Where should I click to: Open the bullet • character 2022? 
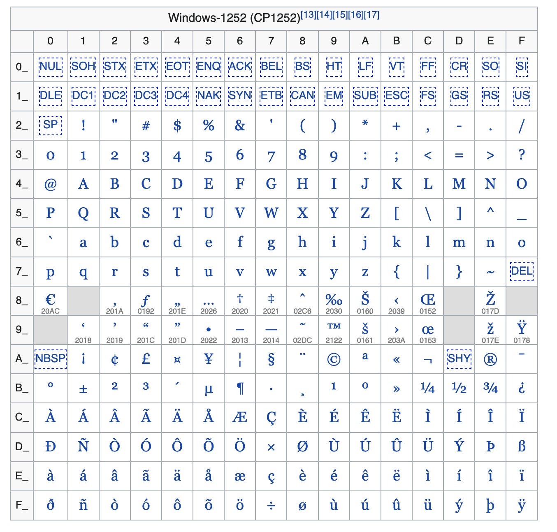click(x=209, y=330)
